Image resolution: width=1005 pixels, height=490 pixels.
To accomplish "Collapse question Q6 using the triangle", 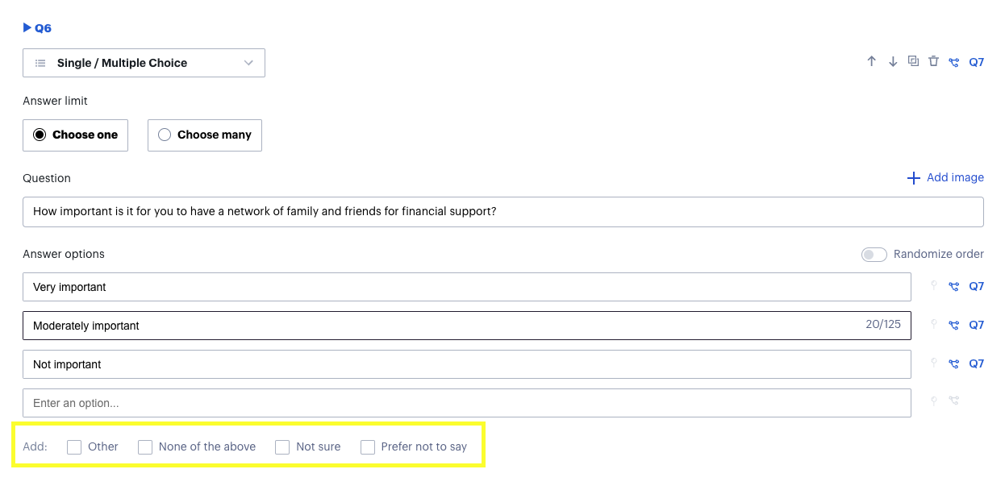I will pos(27,28).
